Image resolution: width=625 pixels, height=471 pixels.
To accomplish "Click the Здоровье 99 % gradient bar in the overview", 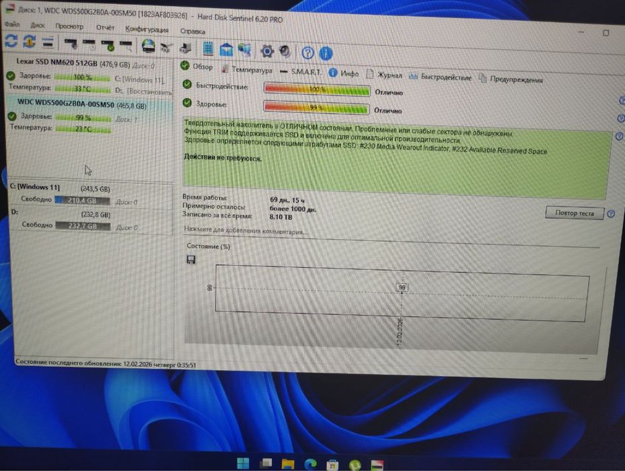I will [x=316, y=108].
